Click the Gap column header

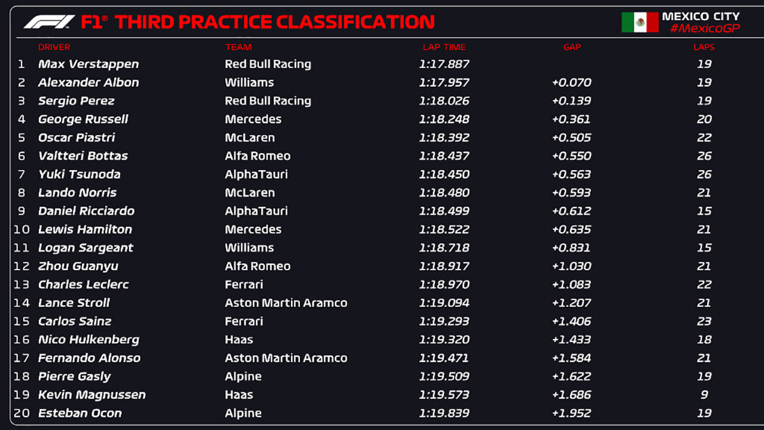[572, 47]
